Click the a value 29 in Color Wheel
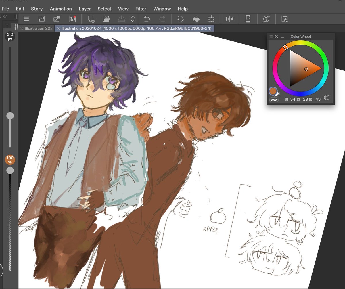The width and height of the screenshot is (345, 289). click(305, 99)
